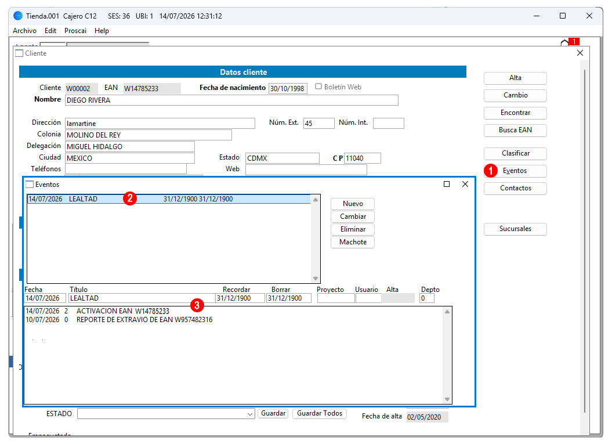The image size is (612, 444).
Task: Open the Help menu
Action: (102, 30)
